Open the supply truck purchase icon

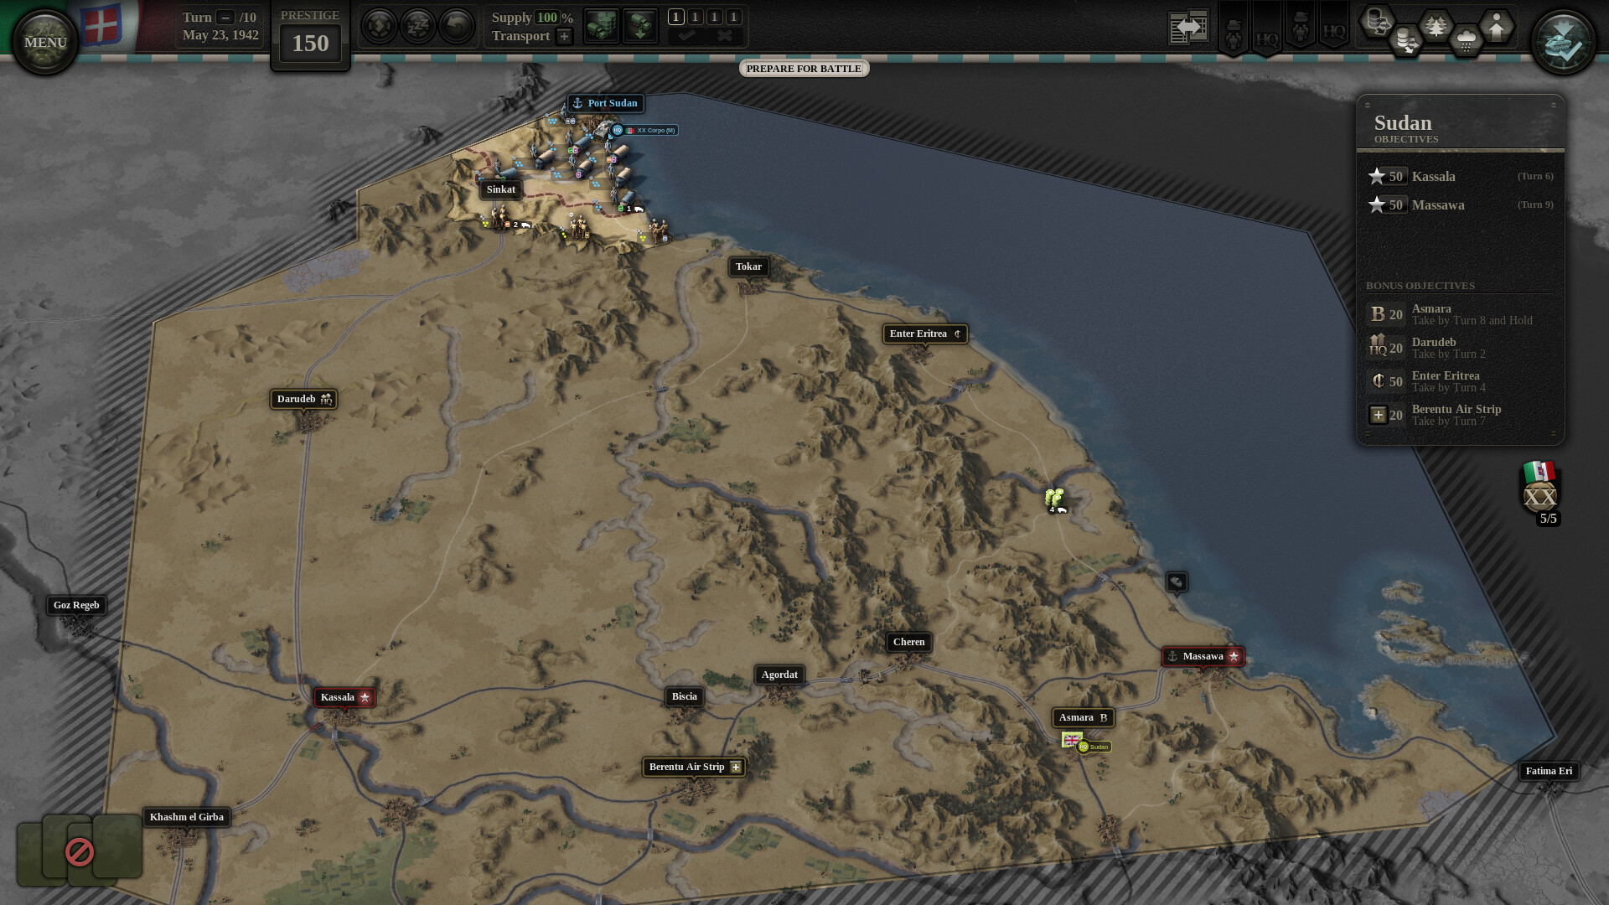tap(601, 25)
